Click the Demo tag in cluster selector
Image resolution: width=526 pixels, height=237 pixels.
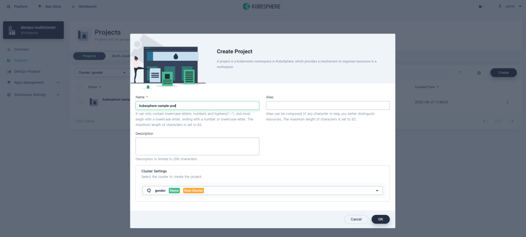pos(174,191)
